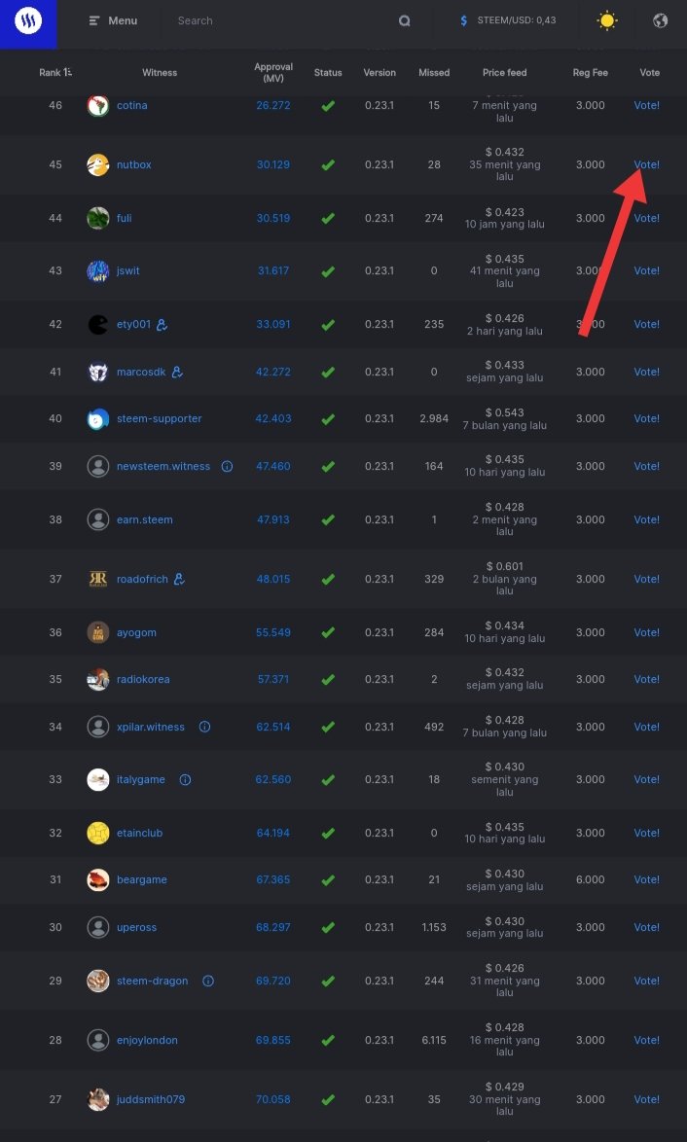Viewport: 687px width, 1142px height.
Task: Open approval value 69.855 for enjoylondon
Action: point(273,1040)
